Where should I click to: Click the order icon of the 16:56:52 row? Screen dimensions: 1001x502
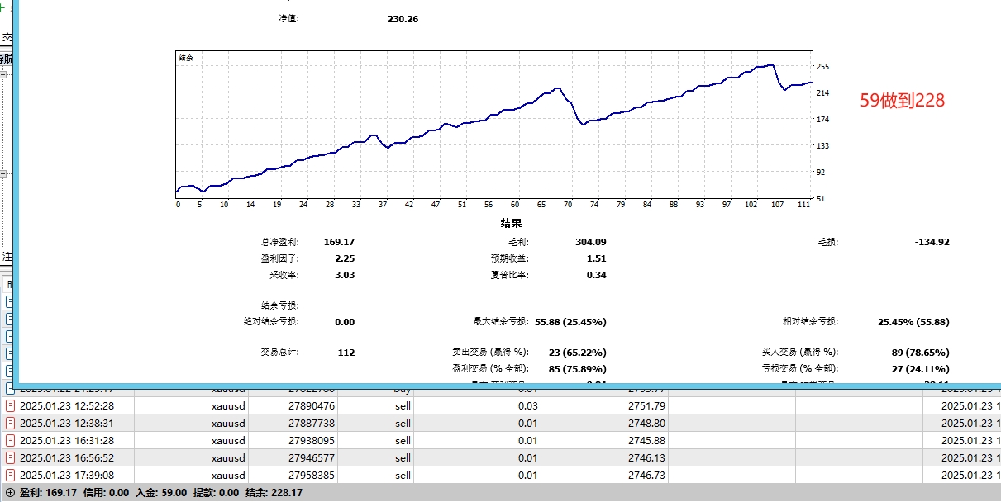point(10,457)
